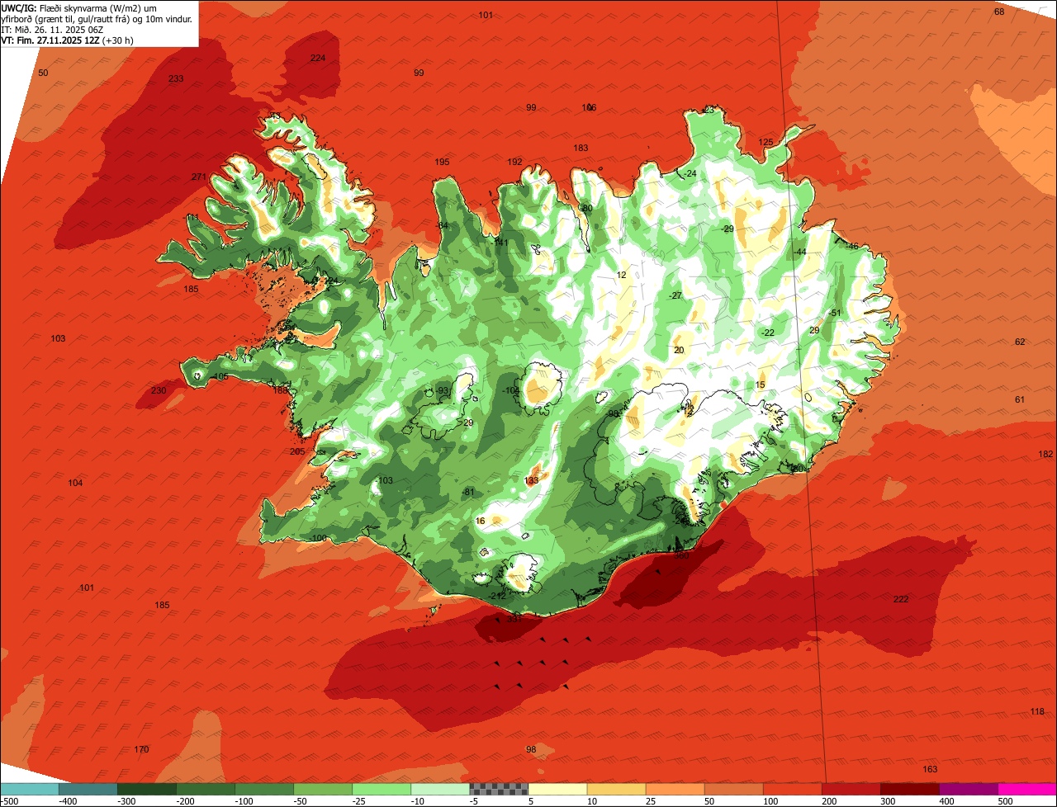Screen dimensions: 1057x807
Task: Click the '-93' value in west Iceland
Action: 443,390
